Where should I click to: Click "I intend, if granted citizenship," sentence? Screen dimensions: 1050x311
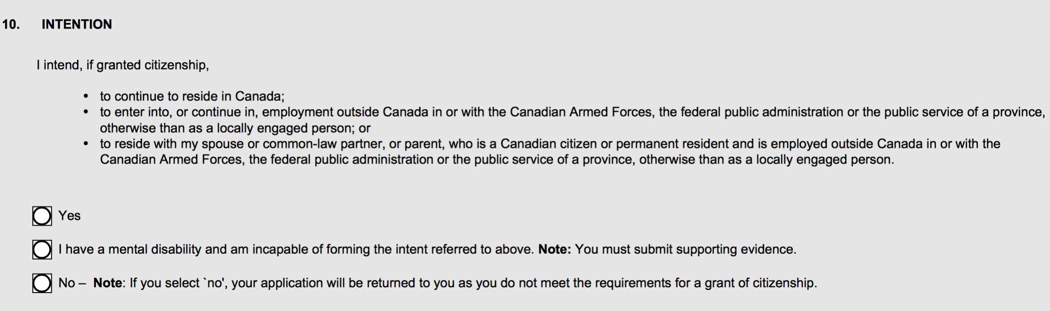[123, 65]
